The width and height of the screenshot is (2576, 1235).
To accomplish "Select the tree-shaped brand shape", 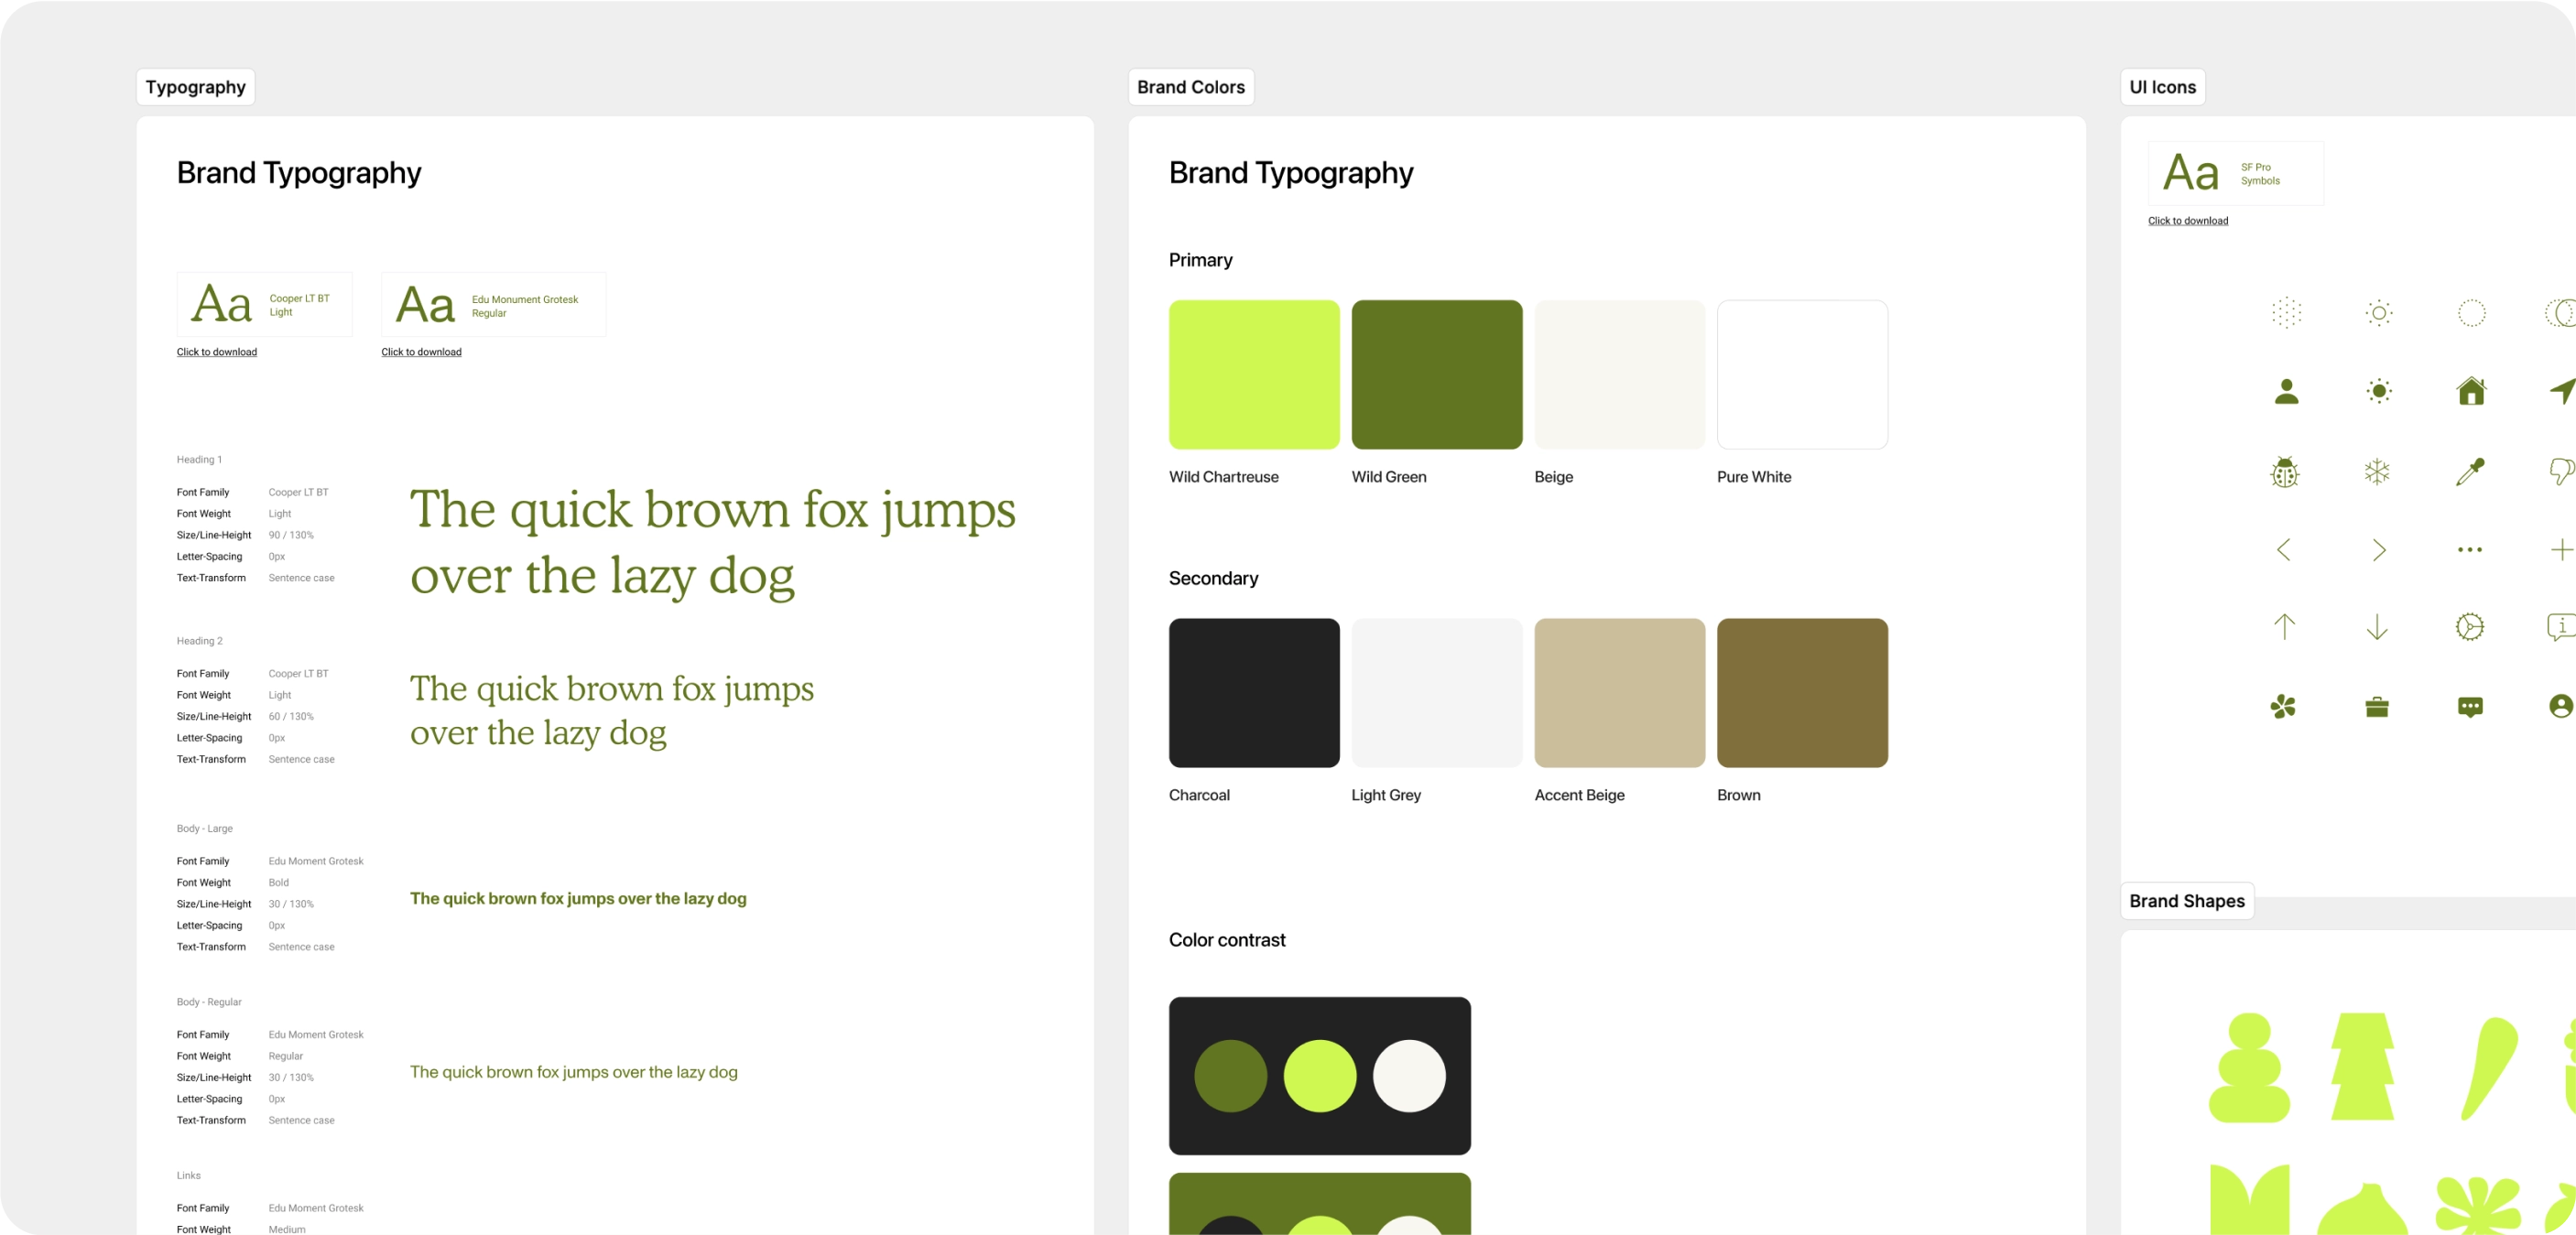I will click(x=2363, y=1067).
